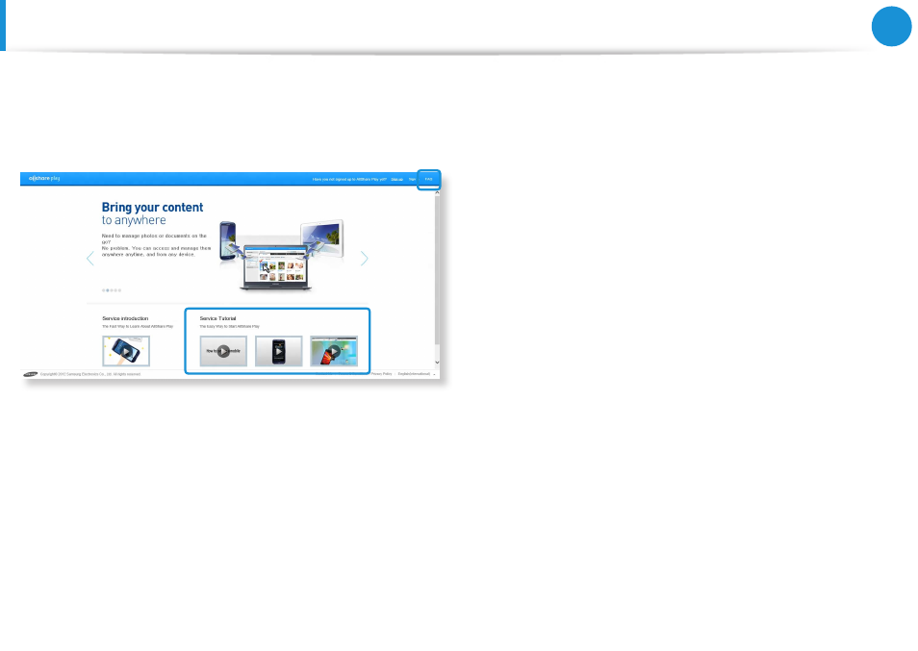Go to previous banner slide arrow

point(90,258)
